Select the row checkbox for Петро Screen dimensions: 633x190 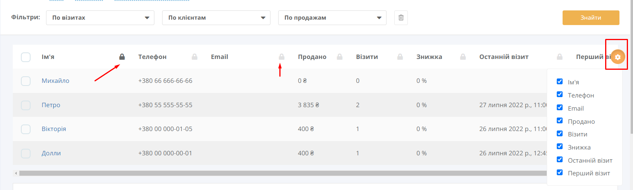[x=26, y=105]
